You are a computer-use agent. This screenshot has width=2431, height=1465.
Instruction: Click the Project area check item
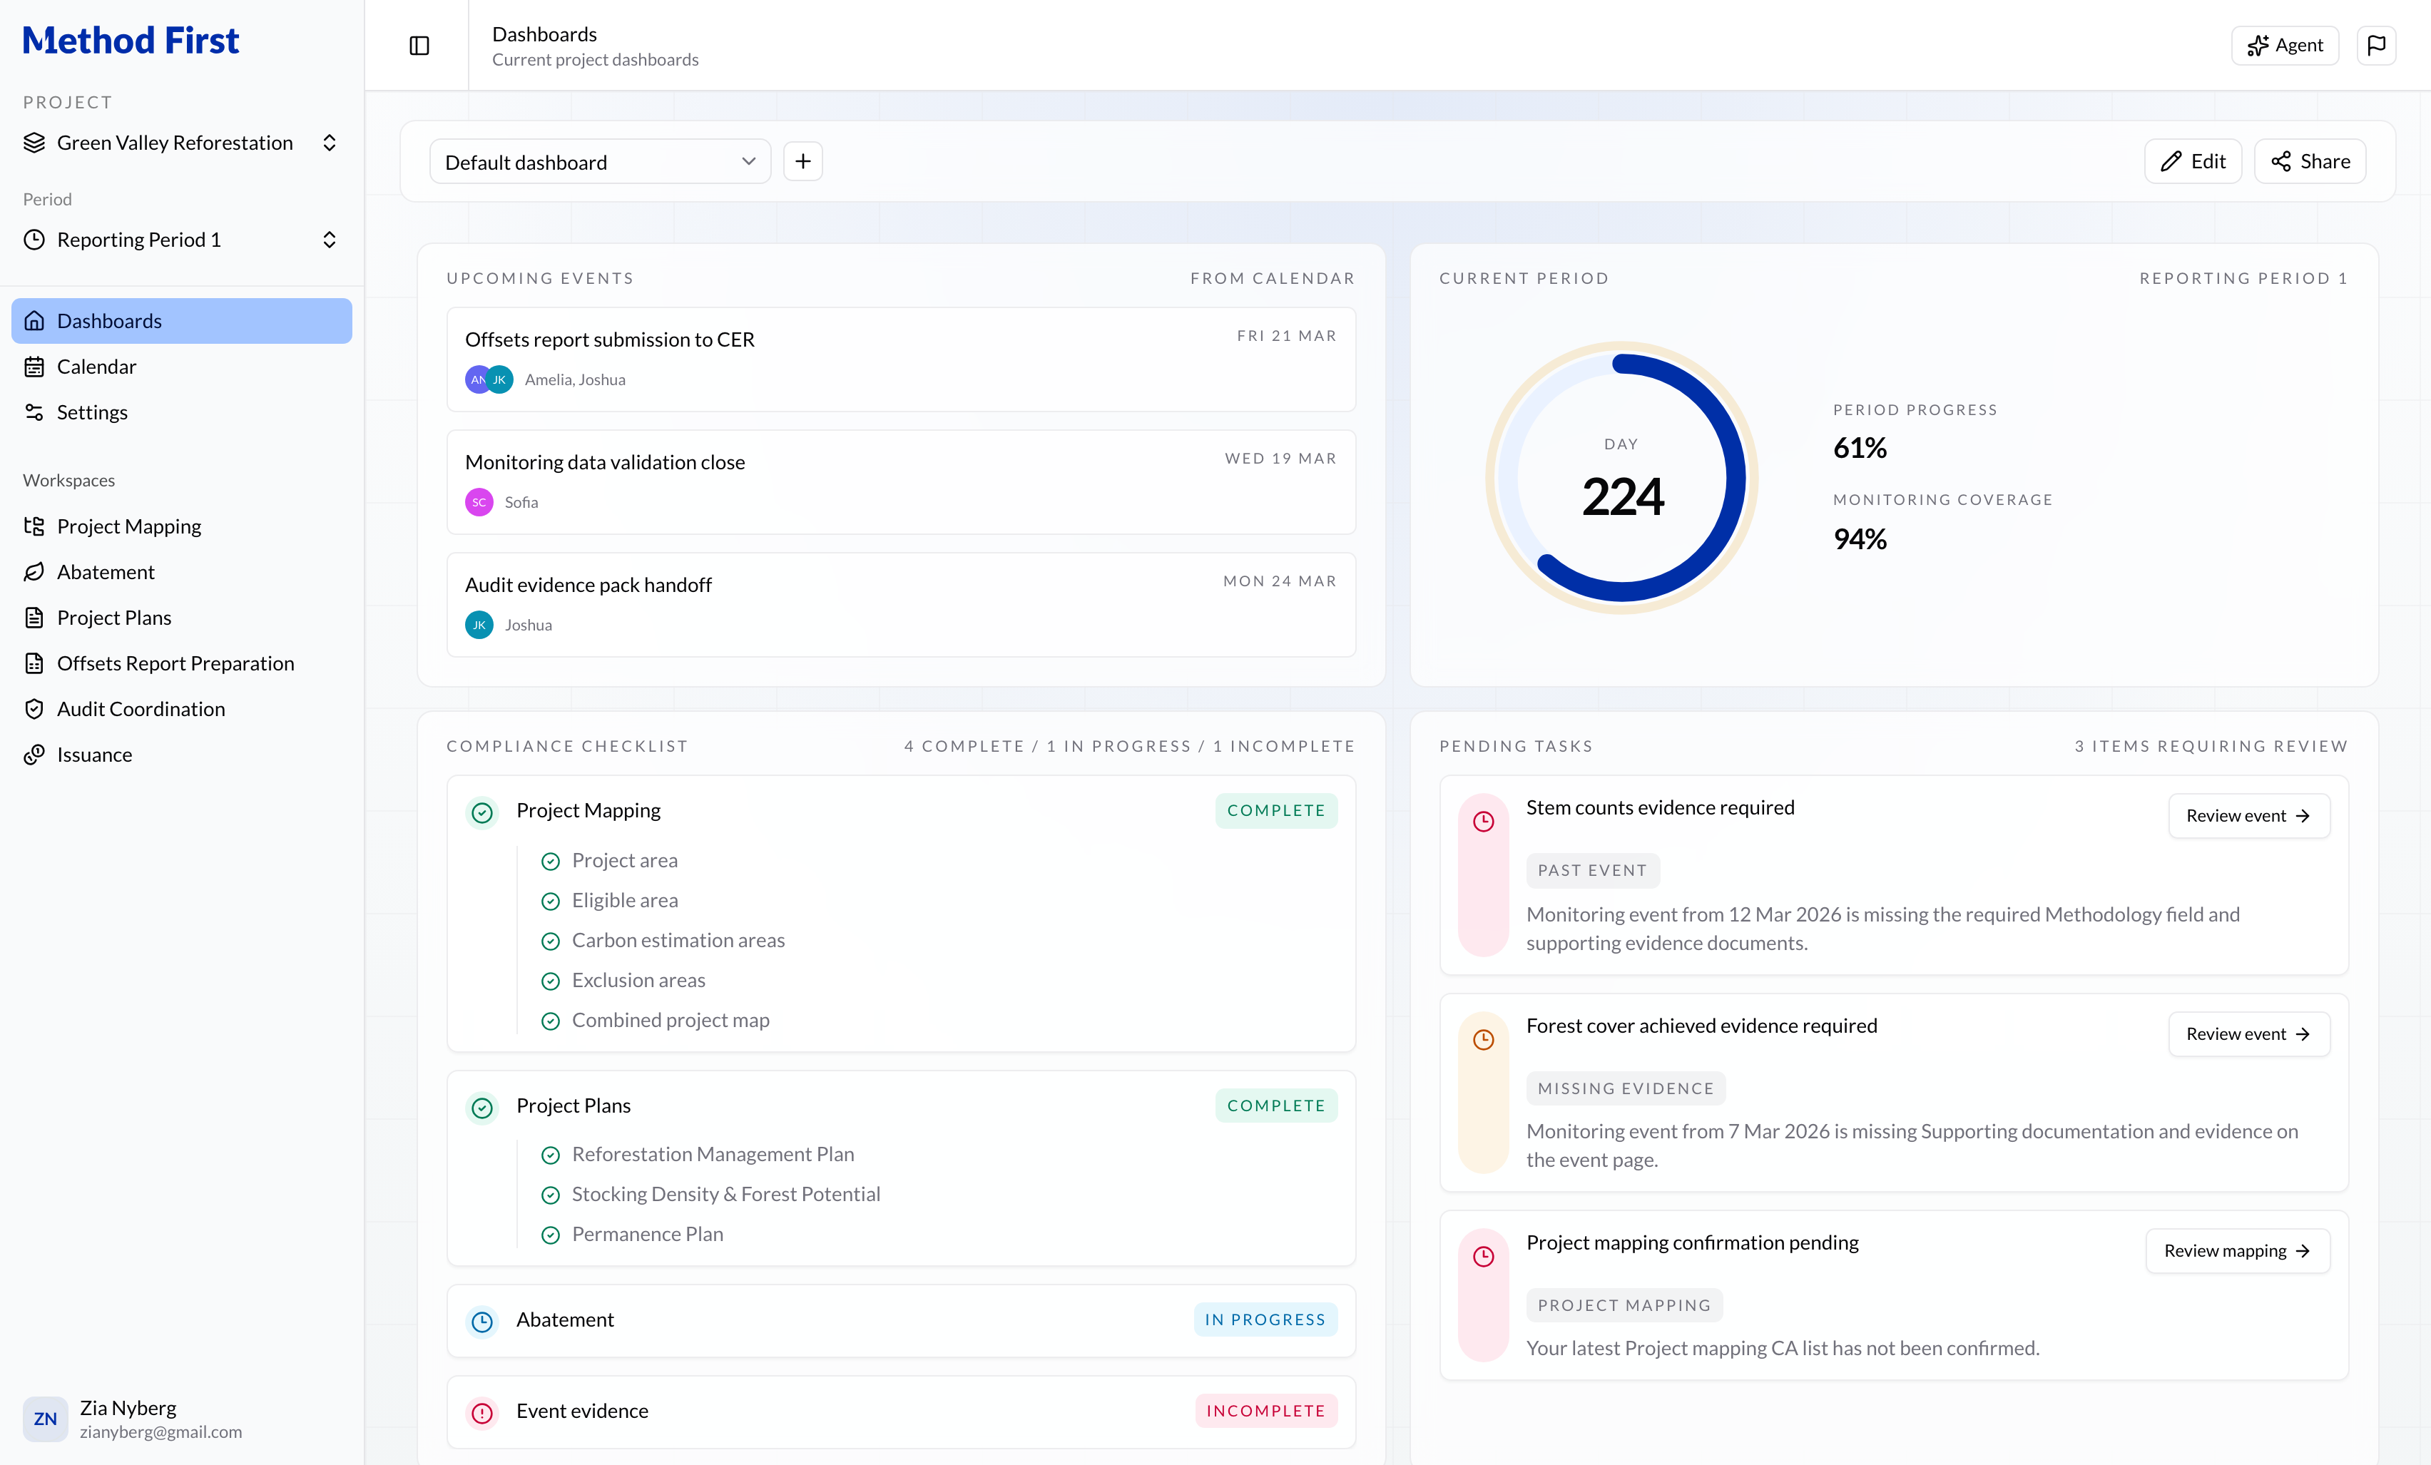610,862
